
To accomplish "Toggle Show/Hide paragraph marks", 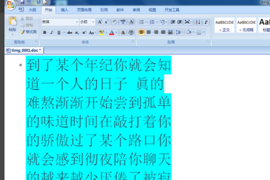I will pos(206,22).
